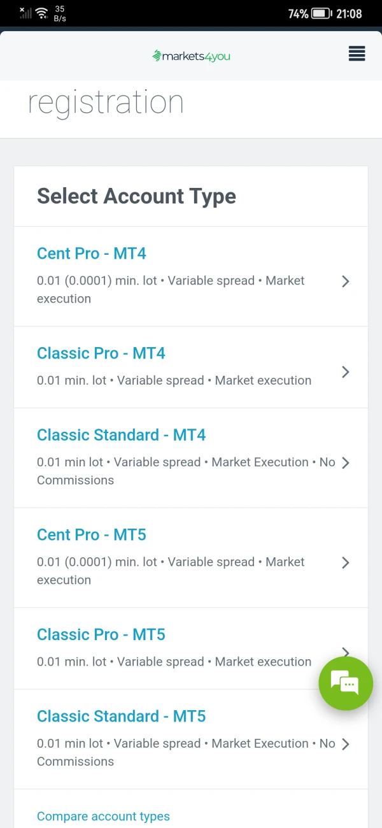The height and width of the screenshot is (828, 382).
Task: Expand the Cent Pro - MT4 chevron
Action: (346, 282)
